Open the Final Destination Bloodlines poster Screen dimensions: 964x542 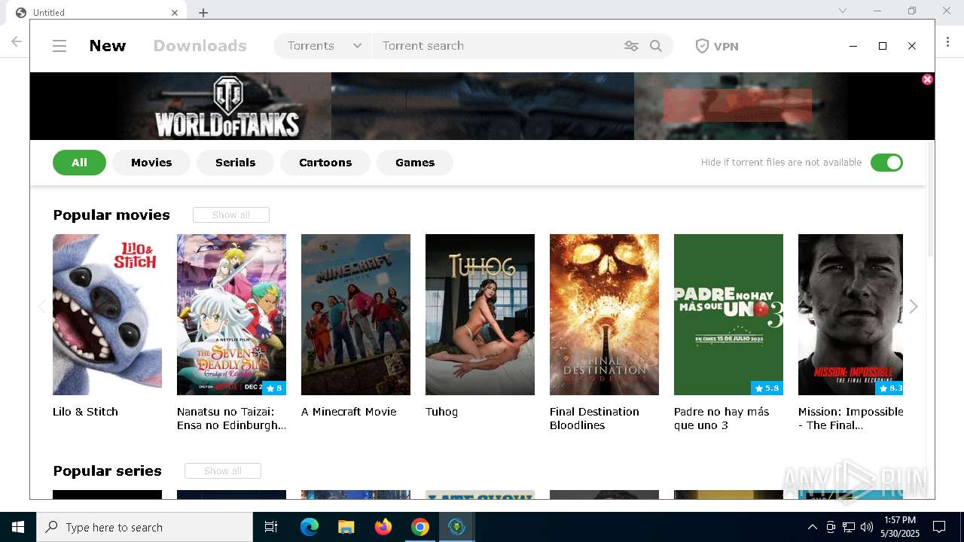[604, 315]
